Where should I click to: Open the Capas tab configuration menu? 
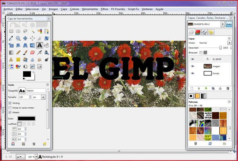[229, 39]
